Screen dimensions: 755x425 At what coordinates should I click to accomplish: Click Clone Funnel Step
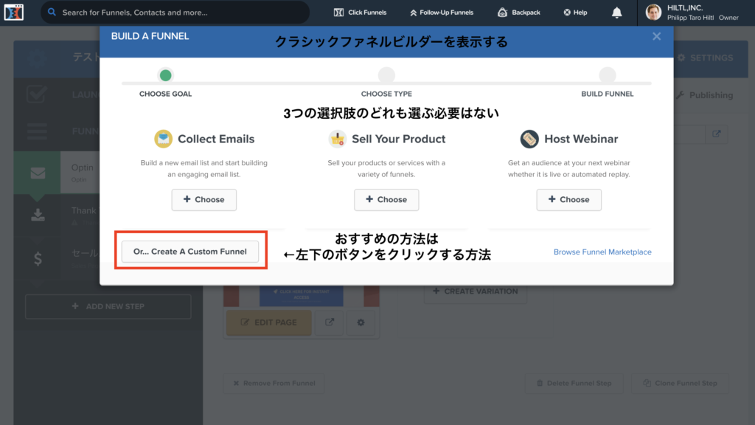click(680, 383)
